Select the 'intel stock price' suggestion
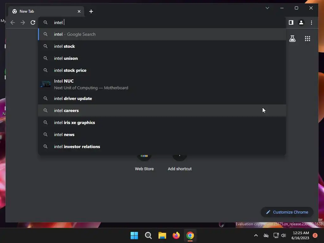324x243 pixels. 162,70
